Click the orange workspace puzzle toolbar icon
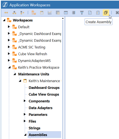Viewport: 119px width, 139px height. coord(34,13)
